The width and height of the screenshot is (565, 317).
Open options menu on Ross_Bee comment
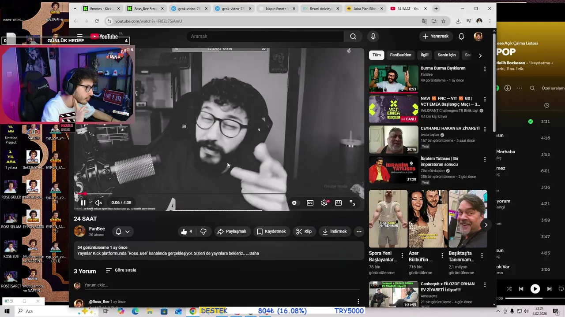coord(358,302)
